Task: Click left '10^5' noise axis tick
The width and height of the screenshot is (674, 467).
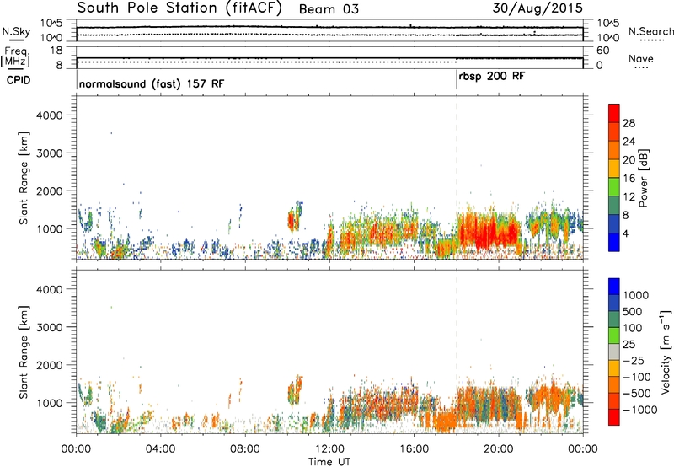Action: 51,23
